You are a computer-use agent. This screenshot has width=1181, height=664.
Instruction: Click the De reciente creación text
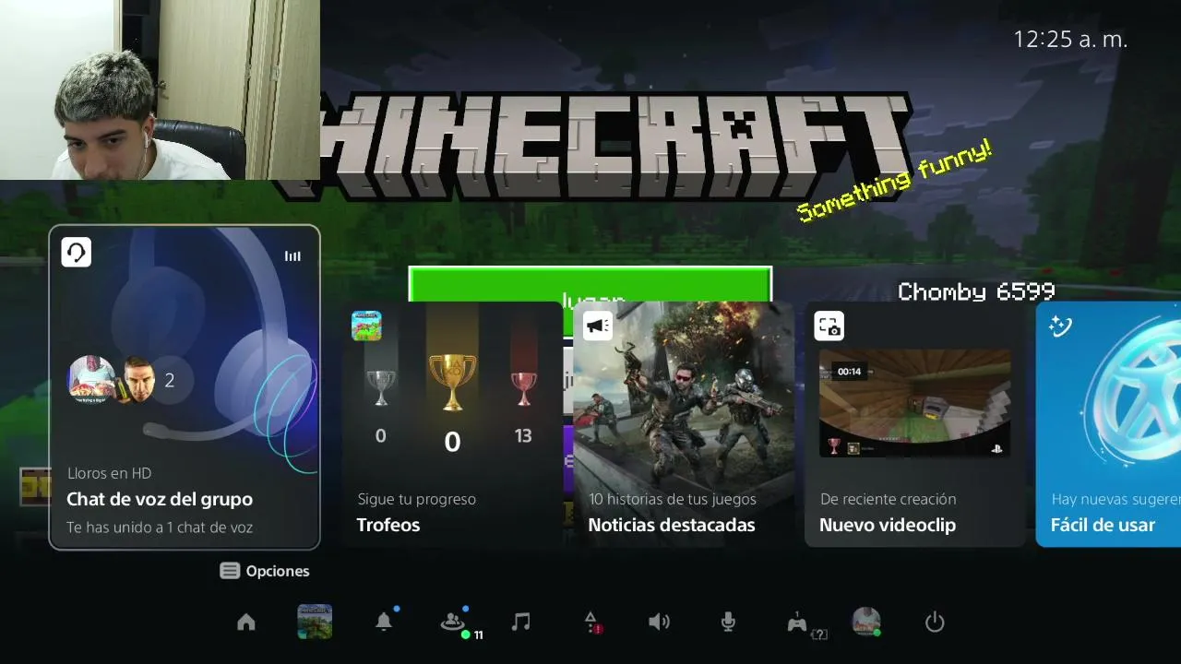tap(888, 499)
